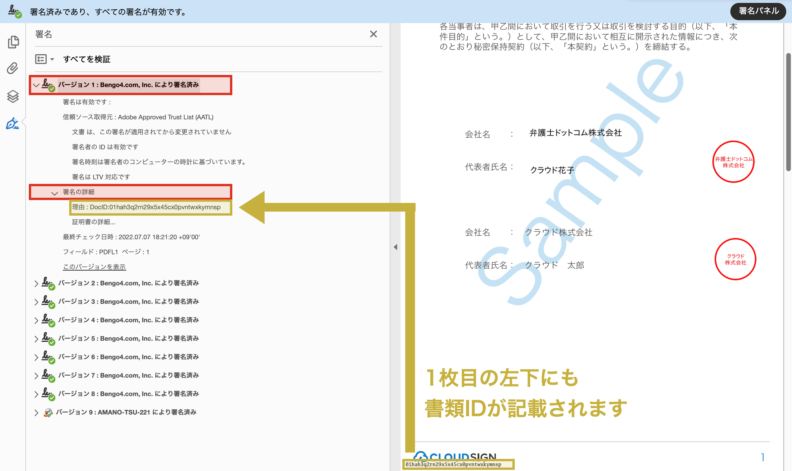The height and width of the screenshot is (471, 792).
Task: Open 証明書の詳細... certificate details
Action: click(94, 222)
